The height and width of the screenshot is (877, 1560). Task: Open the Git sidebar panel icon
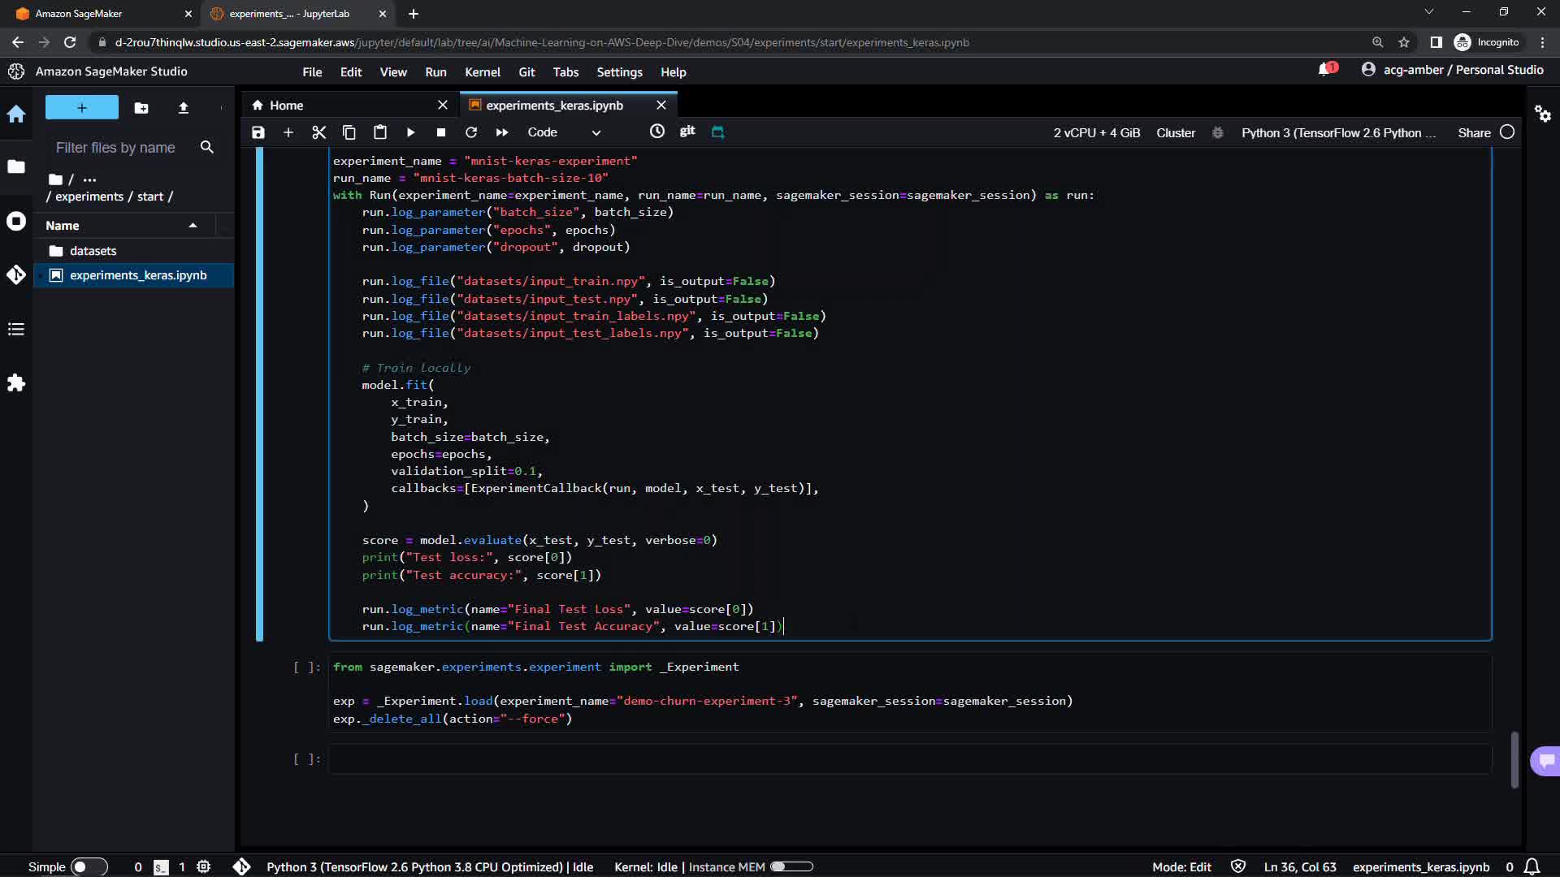[x=16, y=275]
